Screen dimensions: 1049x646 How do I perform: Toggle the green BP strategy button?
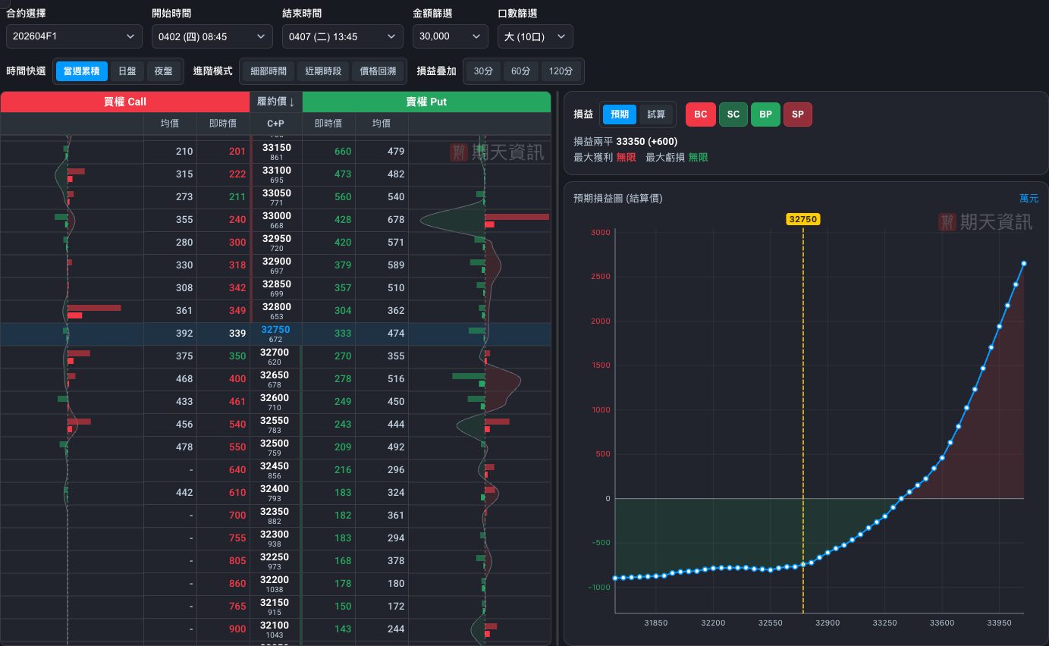coord(765,114)
